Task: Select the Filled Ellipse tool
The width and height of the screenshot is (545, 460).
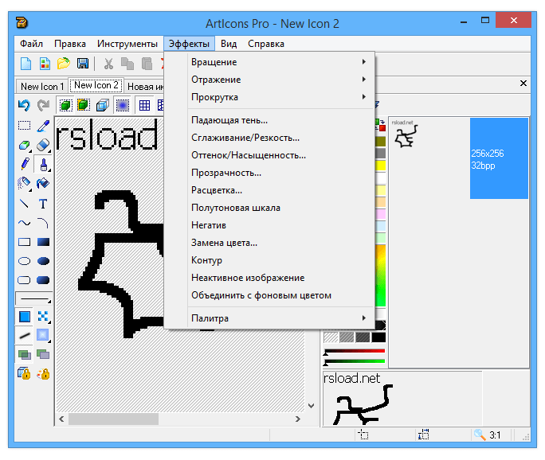Action: 43,261
